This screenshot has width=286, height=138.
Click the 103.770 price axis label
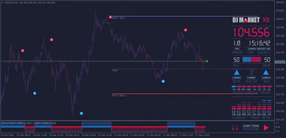coord(280,95)
